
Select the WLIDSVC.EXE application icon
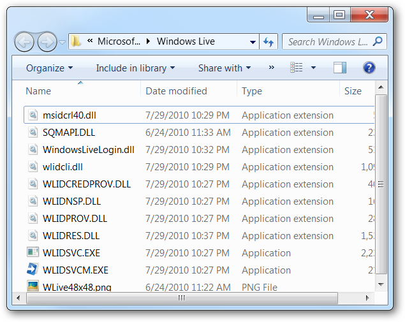[x=33, y=252]
